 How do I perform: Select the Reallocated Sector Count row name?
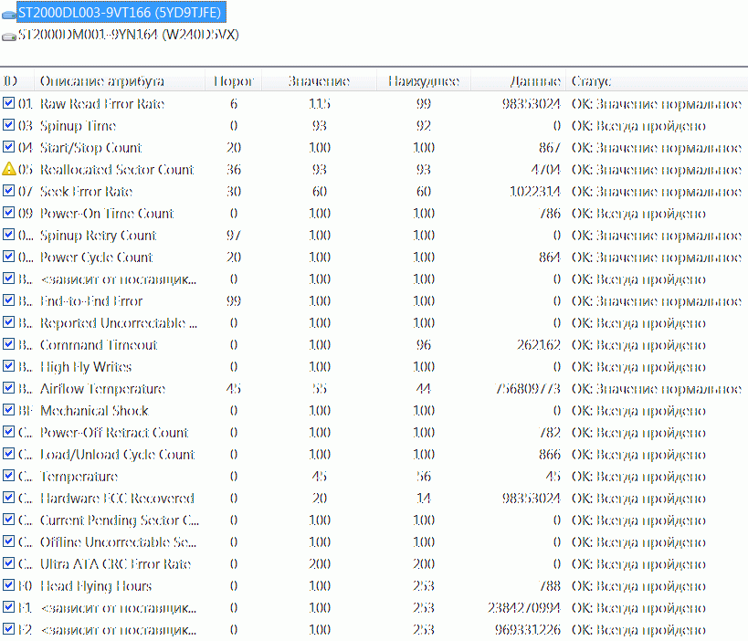[x=117, y=169]
